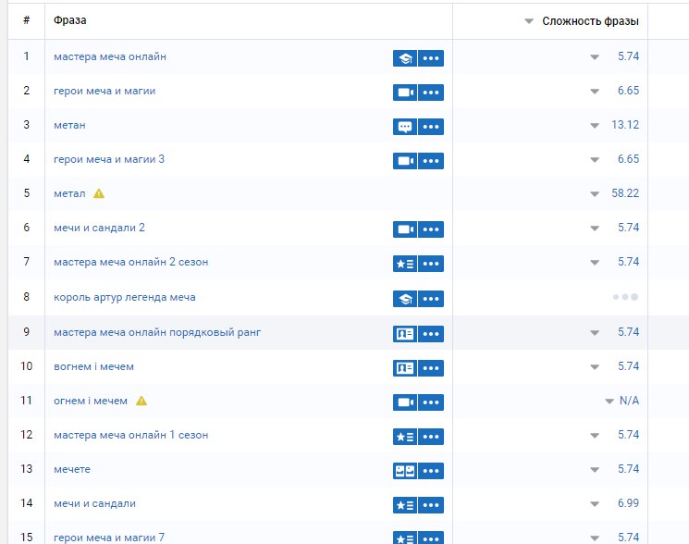Click the video icon for 'герои меча и магии 3'

[x=405, y=161]
